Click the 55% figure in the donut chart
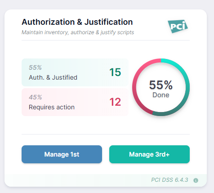Image resolution: width=214 pixels, height=193 pixels. click(161, 85)
